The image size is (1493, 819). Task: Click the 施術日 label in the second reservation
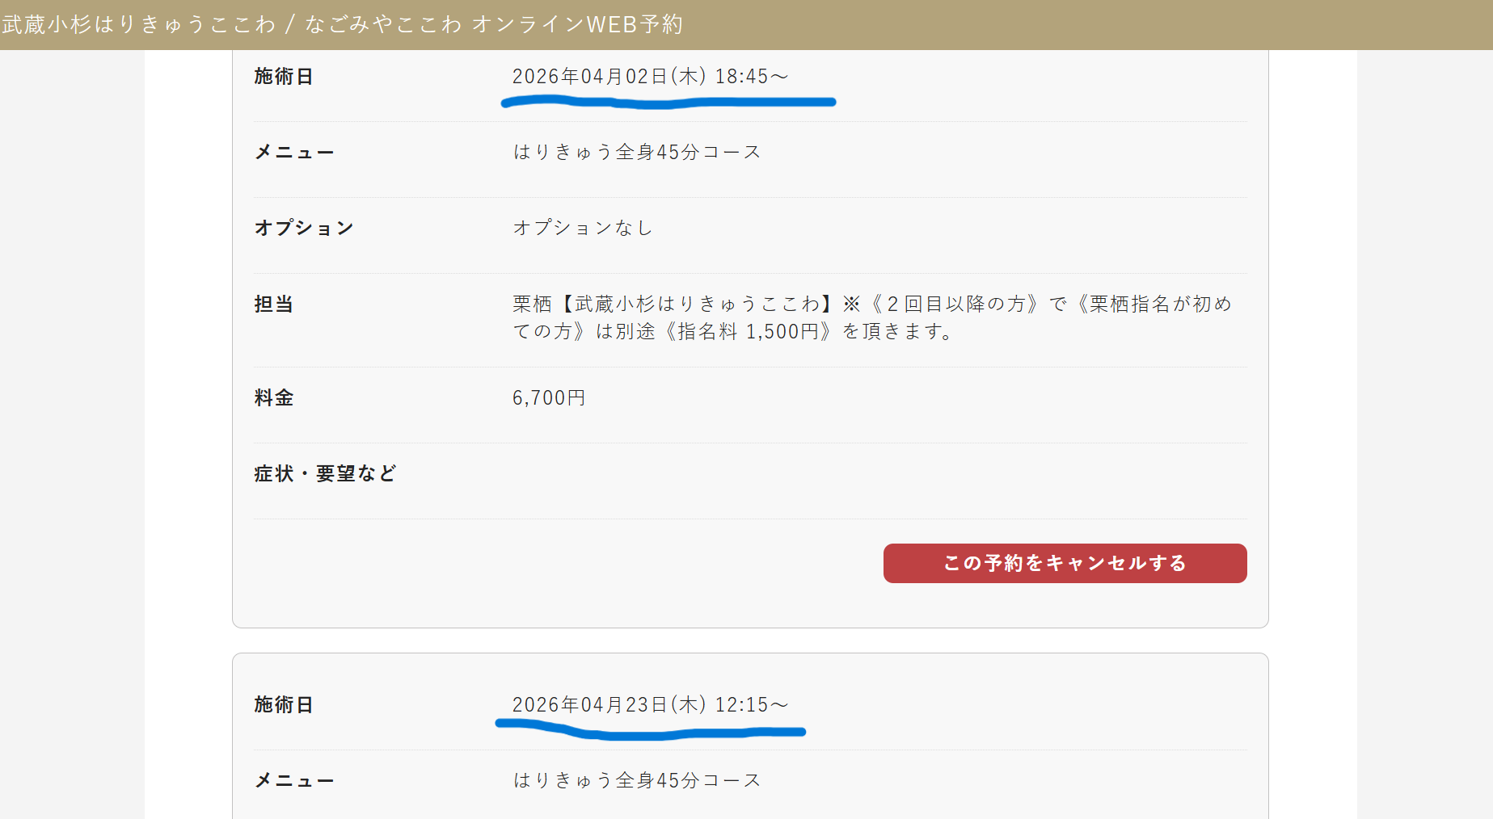point(284,705)
